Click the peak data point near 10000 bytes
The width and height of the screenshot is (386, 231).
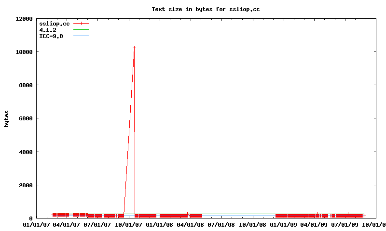pyautogui.click(x=134, y=48)
